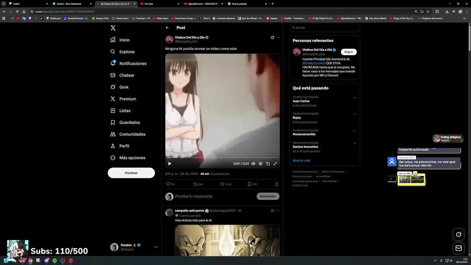Open Notificaciones page

[128, 63]
